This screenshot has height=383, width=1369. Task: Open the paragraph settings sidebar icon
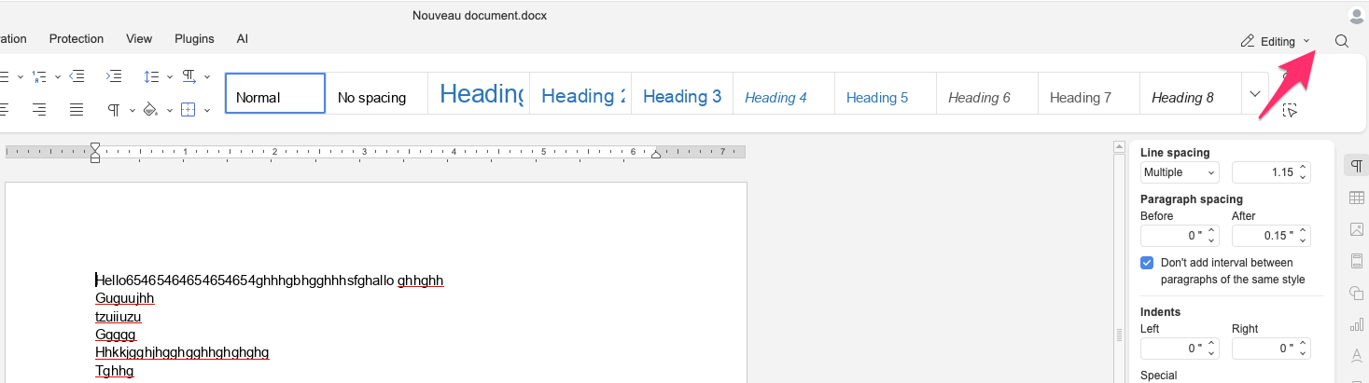coord(1356,166)
